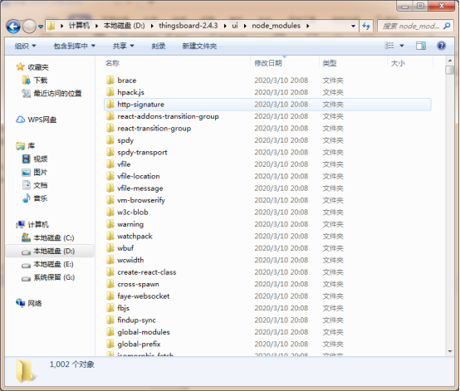Select the vm-browserify folder icon
Image resolution: width=460 pixels, height=391 pixels.
coord(110,200)
